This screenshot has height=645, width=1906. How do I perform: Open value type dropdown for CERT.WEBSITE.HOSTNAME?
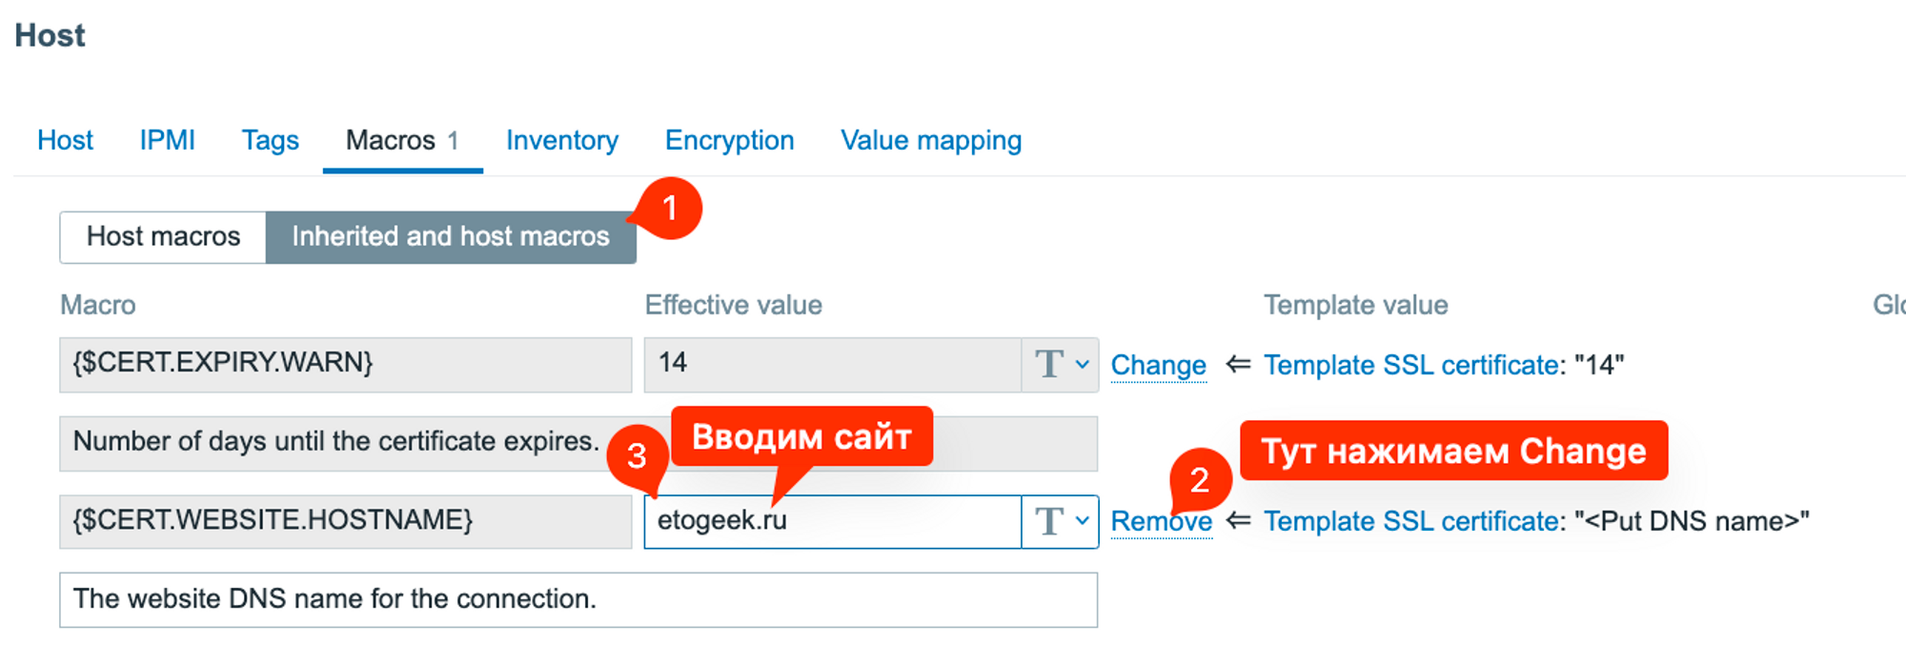click(x=1061, y=521)
